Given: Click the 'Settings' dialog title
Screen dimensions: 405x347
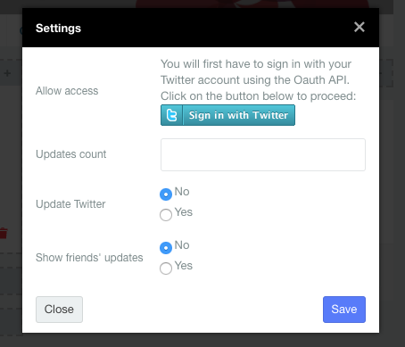Looking at the screenshot, I should pos(58,29).
